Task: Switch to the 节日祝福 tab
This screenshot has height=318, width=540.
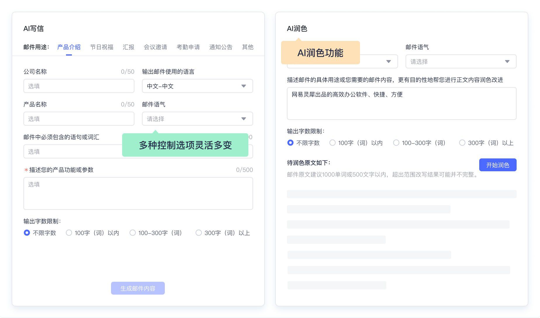Action: pos(102,47)
